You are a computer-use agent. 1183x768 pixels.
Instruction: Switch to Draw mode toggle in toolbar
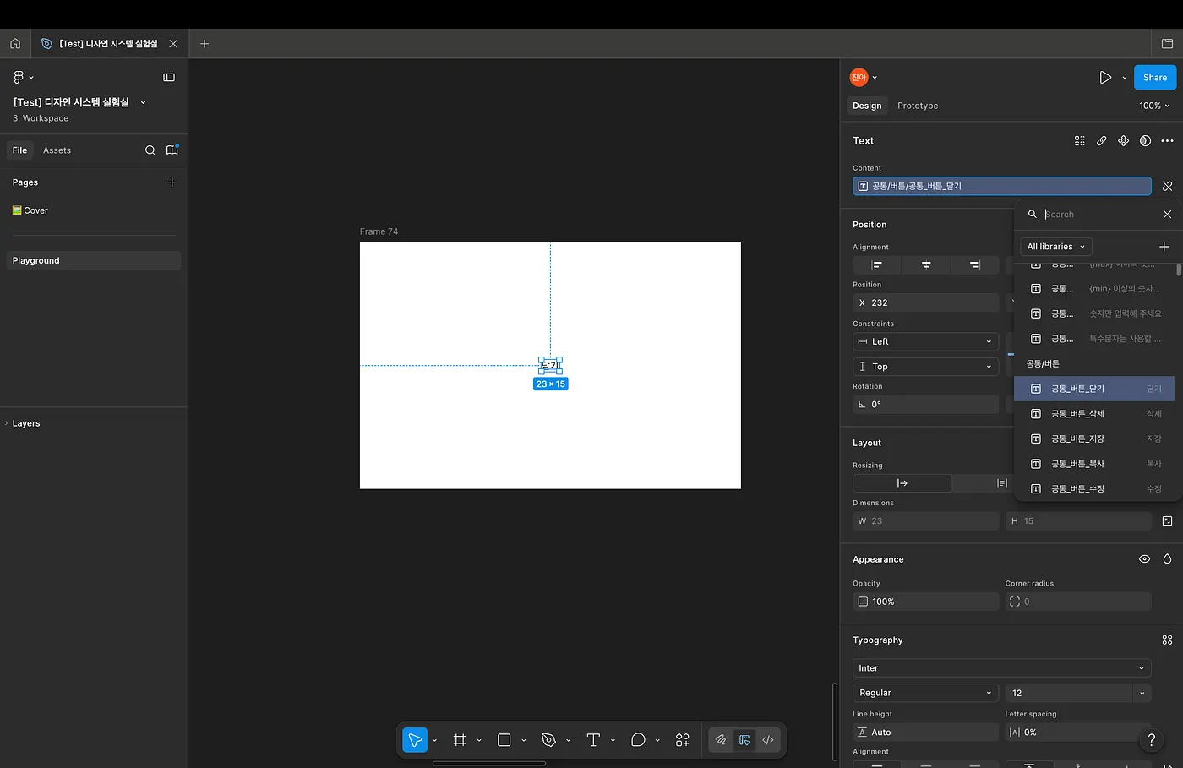click(721, 740)
